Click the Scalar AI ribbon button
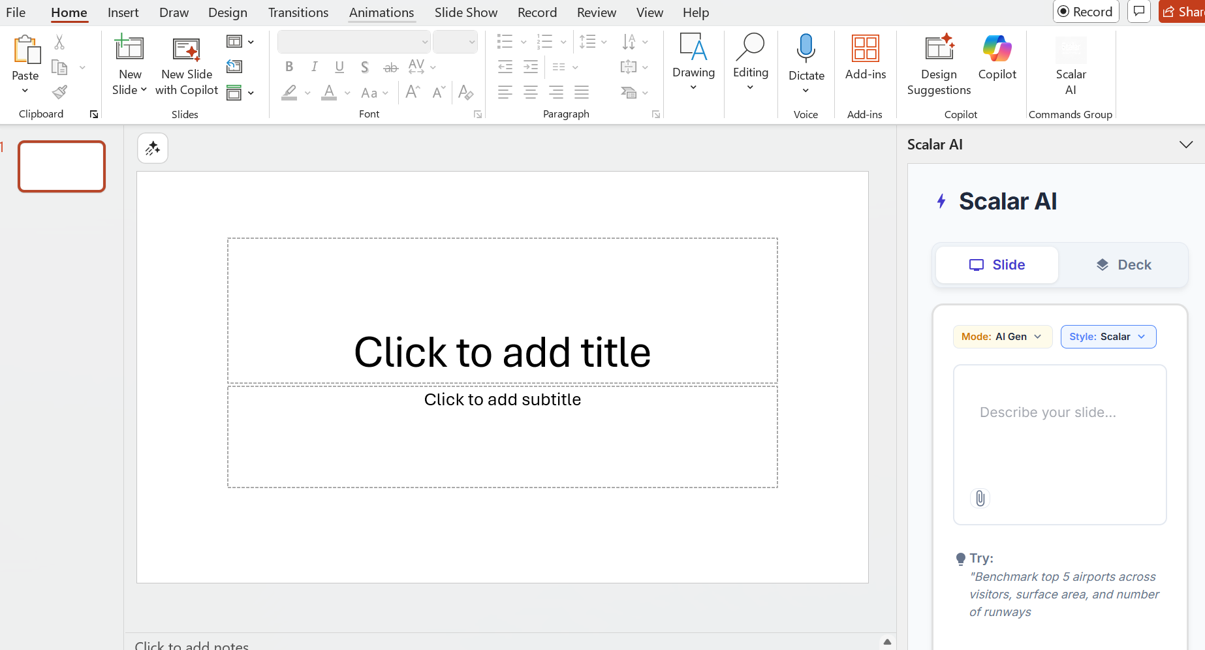This screenshot has width=1205, height=650. [1071, 64]
